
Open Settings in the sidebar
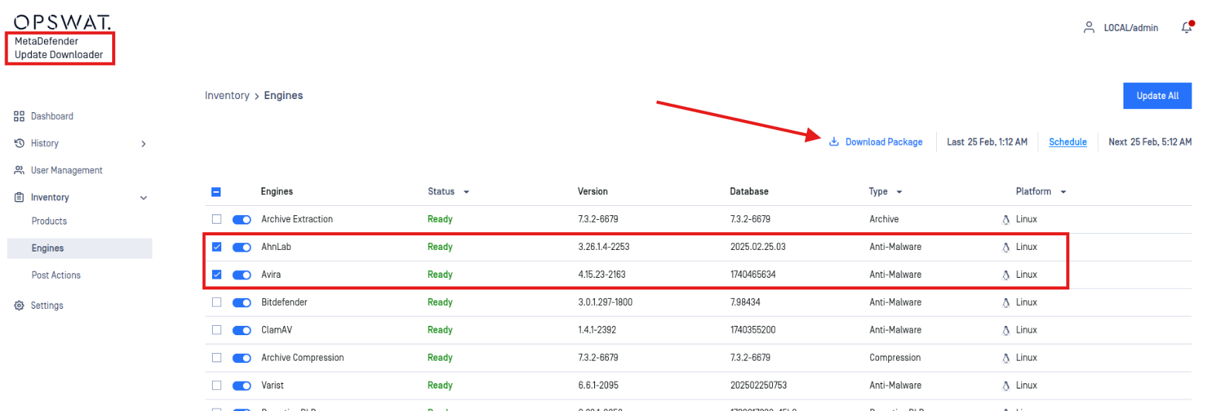(47, 306)
